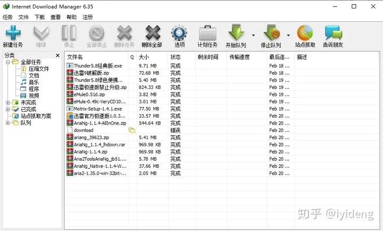Open the 计划任务 scheduler icon
This screenshot has height=231, width=383.
click(207, 33)
